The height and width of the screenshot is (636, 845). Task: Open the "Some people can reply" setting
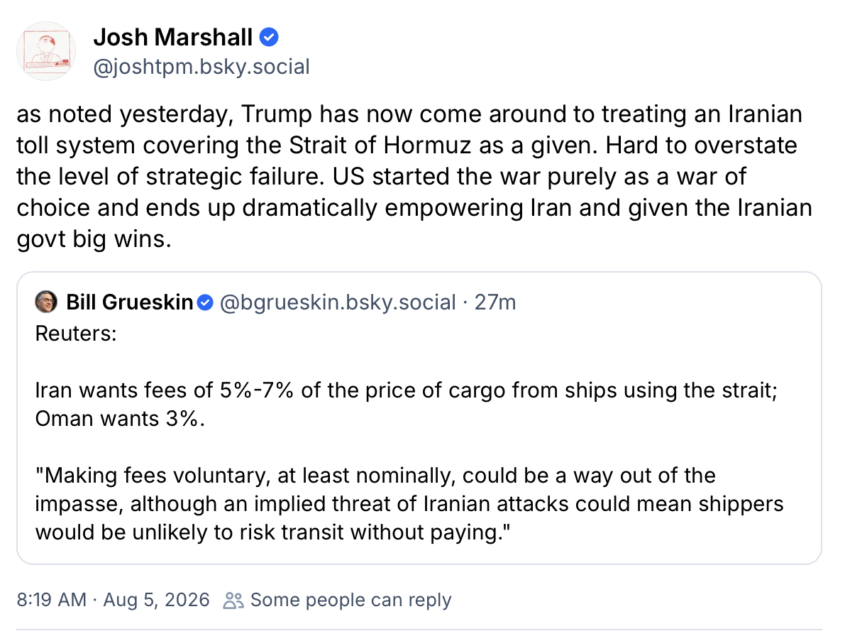point(350,600)
